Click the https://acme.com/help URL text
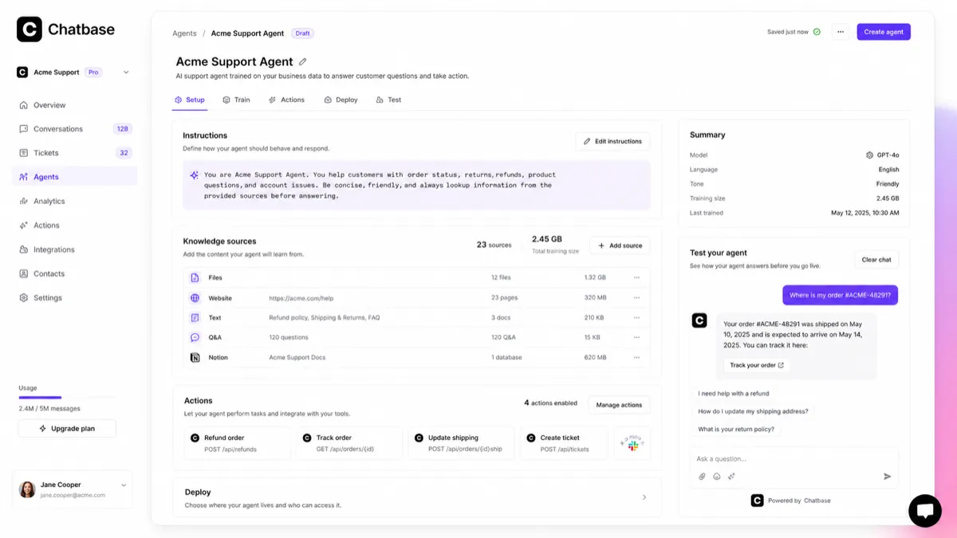Viewport: 957px width, 538px height. (x=301, y=298)
